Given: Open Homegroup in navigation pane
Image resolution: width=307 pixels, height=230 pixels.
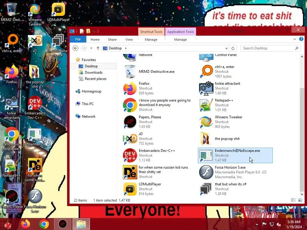Looking at the screenshot, I should pos(91,91).
